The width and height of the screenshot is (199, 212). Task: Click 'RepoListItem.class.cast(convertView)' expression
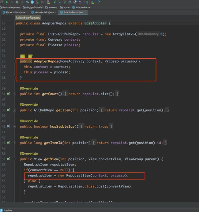(94, 186)
